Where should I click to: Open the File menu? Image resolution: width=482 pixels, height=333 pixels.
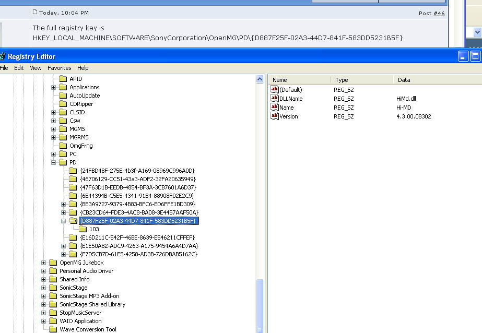4,68
